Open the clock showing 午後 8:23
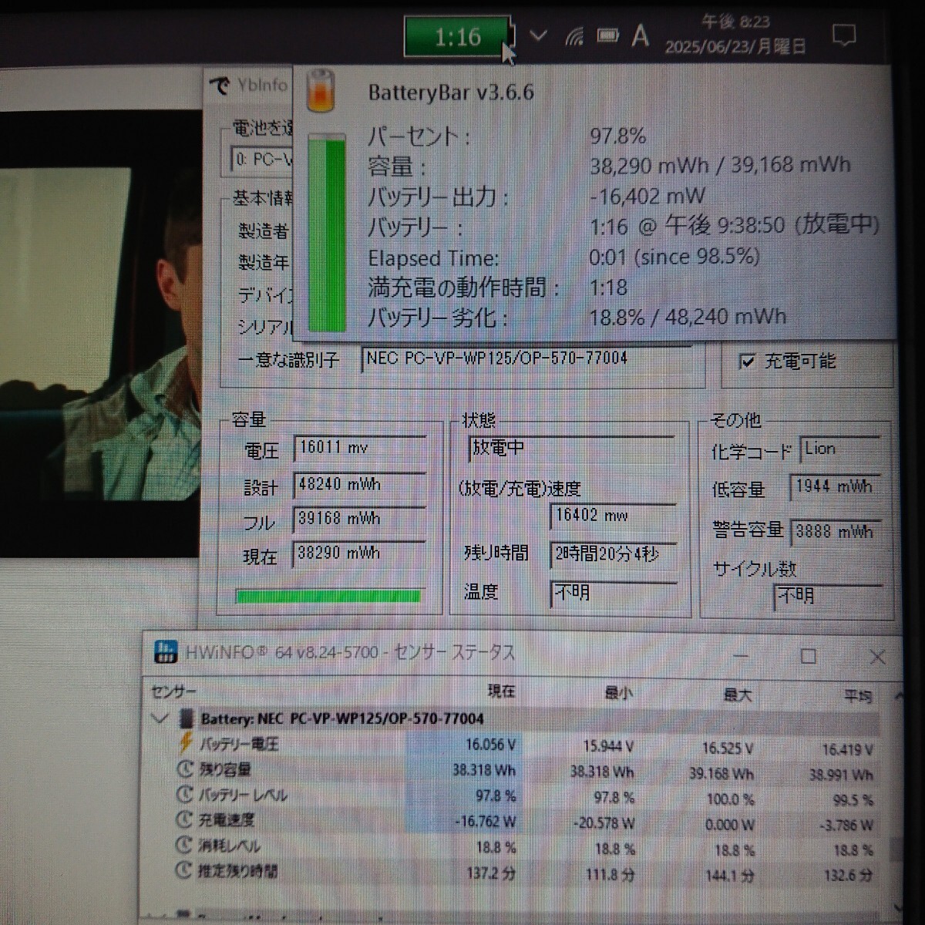The width and height of the screenshot is (925, 925). point(736,35)
